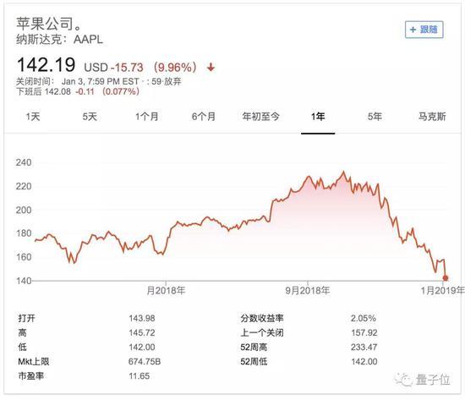Select the 马克斯 max range tab
This screenshot has width=465, height=400.
[432, 117]
